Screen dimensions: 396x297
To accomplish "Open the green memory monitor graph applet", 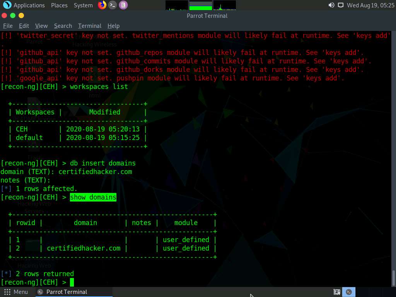I will point(201,5).
